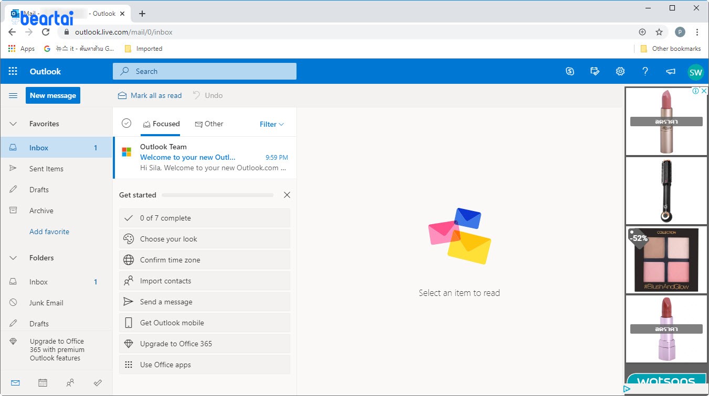The height and width of the screenshot is (396, 709).
Task: Click the hair brush ad thumbnail
Action: (x=666, y=191)
